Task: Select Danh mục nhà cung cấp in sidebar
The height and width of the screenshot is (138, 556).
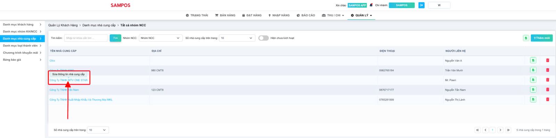Action: pyautogui.click(x=22, y=39)
